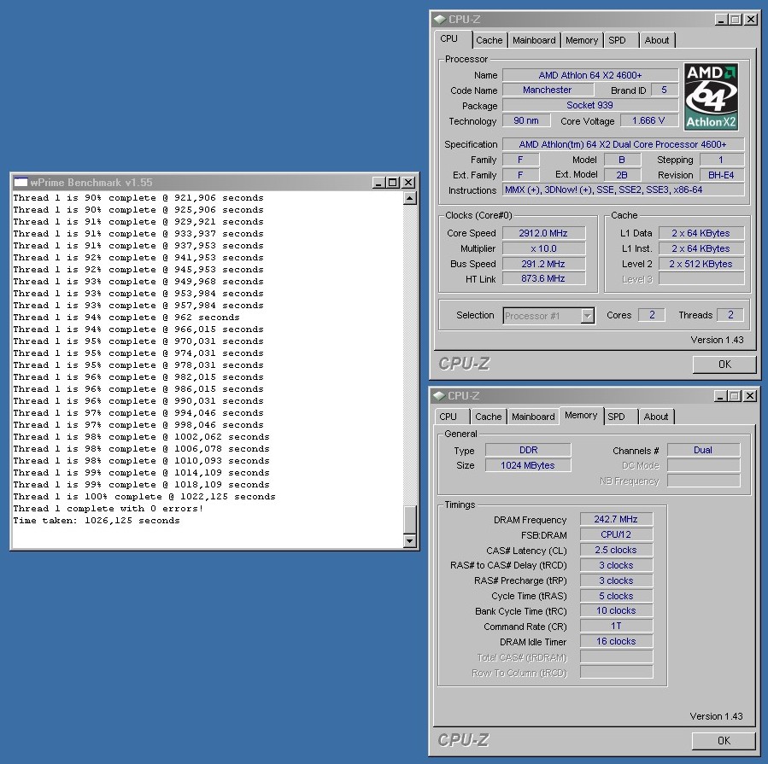Image resolution: width=768 pixels, height=764 pixels.
Task: Show About tab in top CPU-Z window
Action: pos(657,40)
